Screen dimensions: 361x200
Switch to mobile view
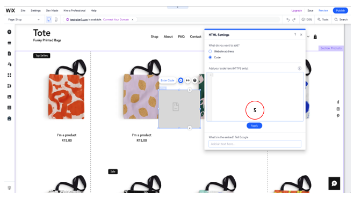tap(56, 19)
